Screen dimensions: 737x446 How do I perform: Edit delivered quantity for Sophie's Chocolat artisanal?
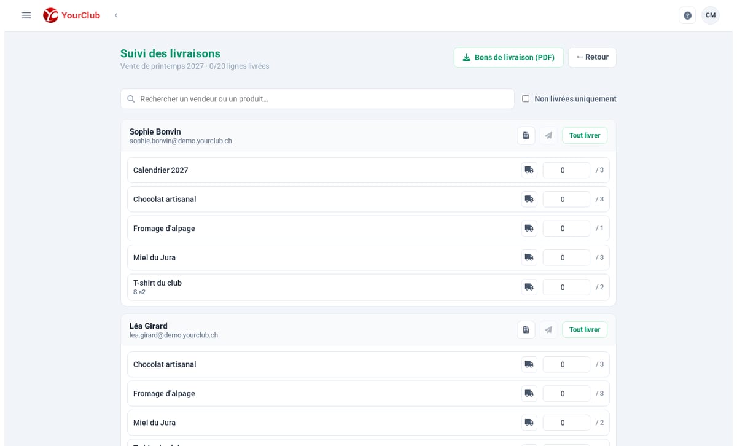click(x=566, y=199)
